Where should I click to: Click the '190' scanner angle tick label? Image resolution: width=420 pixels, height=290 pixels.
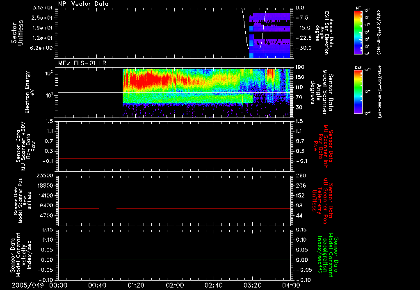pos(300,67)
